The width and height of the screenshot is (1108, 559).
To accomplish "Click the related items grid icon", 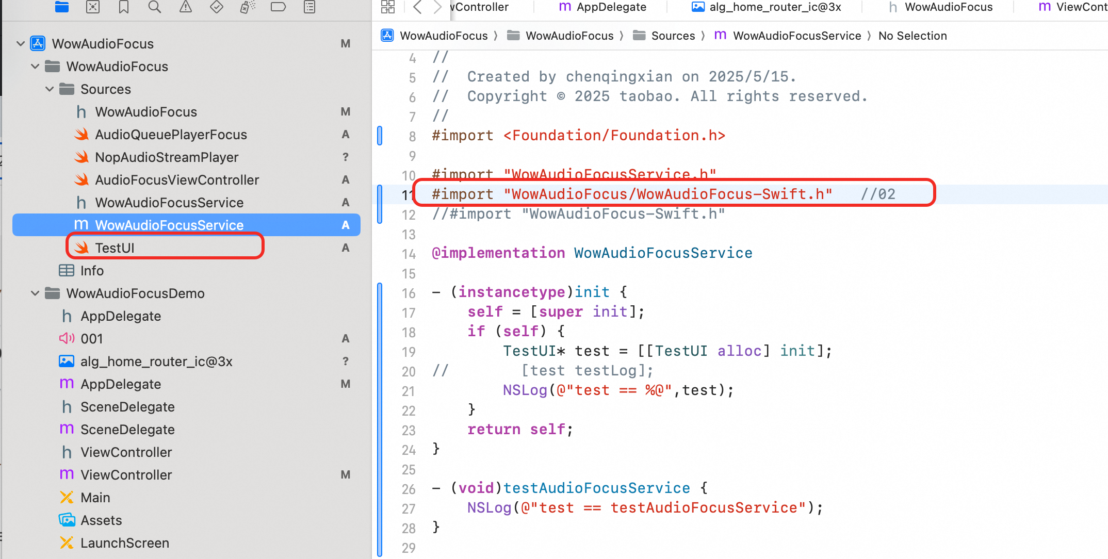I will pyautogui.click(x=388, y=7).
